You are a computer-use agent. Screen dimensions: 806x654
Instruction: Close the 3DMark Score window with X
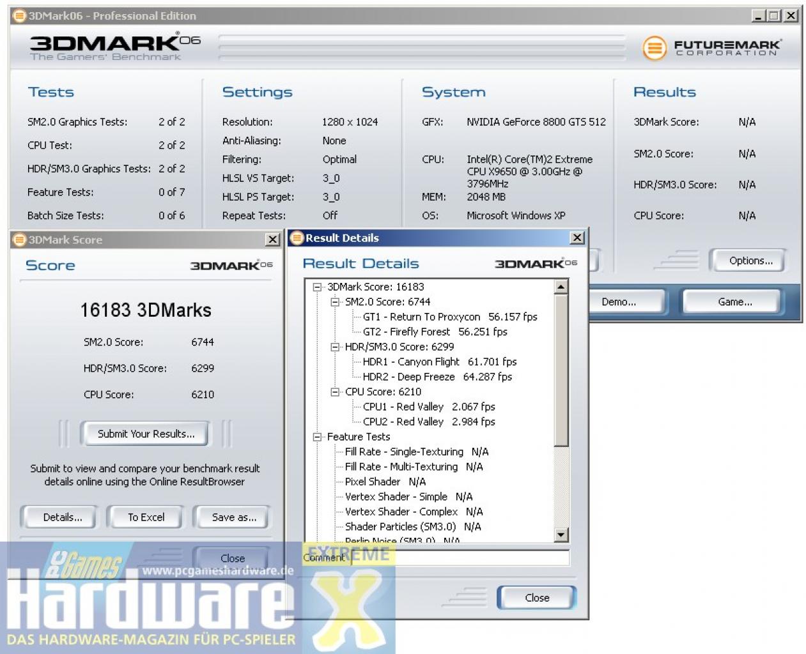pos(272,240)
